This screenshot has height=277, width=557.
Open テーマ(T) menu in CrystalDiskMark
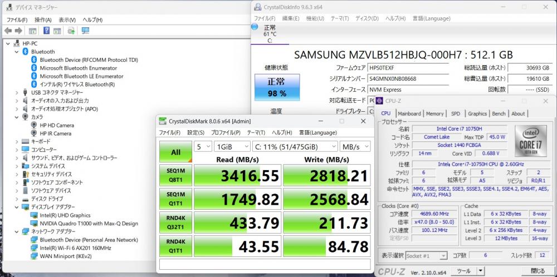point(256,132)
